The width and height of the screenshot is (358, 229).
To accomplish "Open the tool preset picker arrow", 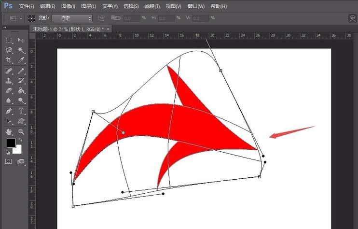I will click(21, 18).
